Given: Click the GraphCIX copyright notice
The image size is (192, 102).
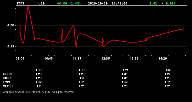Looking at the screenshot, I should click(x=38, y=92).
